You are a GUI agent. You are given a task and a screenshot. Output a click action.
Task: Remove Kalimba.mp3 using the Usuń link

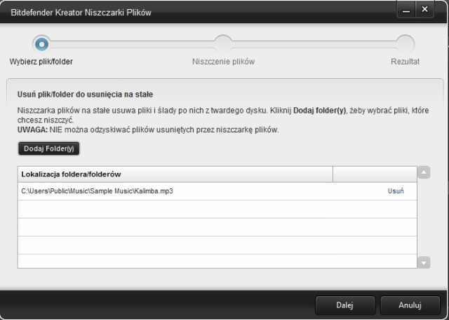[x=396, y=191]
